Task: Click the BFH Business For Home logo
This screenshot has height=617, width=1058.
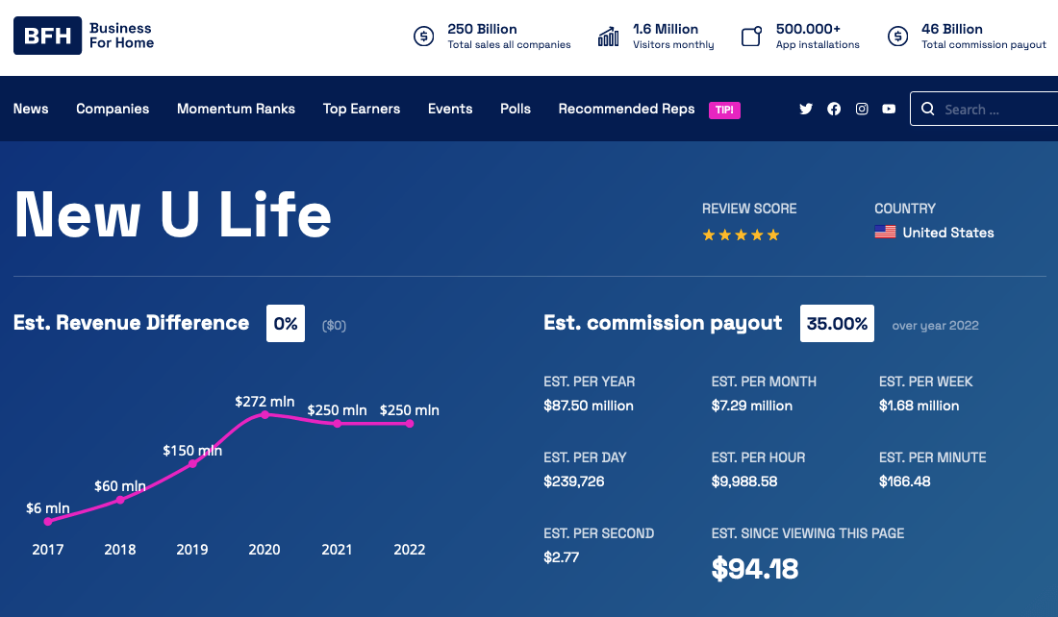Action: (84, 37)
